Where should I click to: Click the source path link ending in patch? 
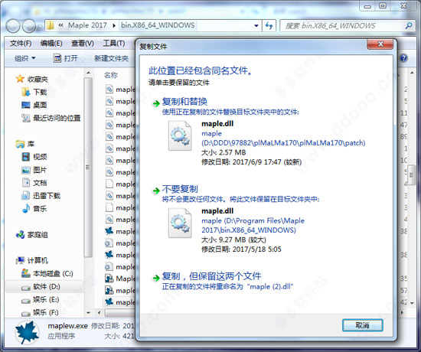point(283,139)
